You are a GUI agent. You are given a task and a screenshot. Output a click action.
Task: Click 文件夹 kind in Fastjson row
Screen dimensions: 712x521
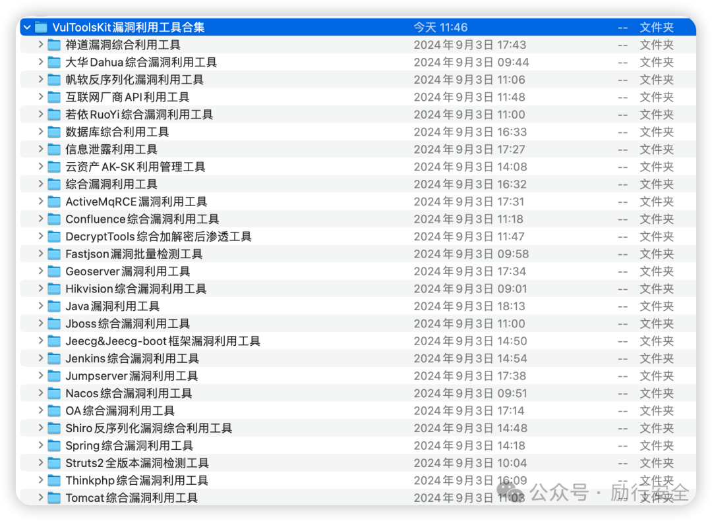pyautogui.click(x=657, y=254)
